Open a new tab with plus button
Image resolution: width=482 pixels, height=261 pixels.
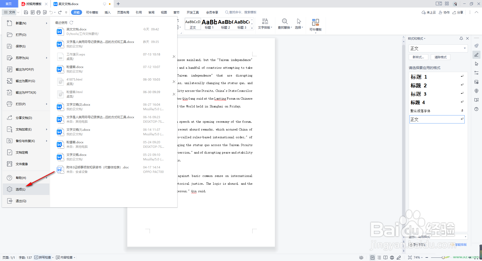click(x=118, y=4)
